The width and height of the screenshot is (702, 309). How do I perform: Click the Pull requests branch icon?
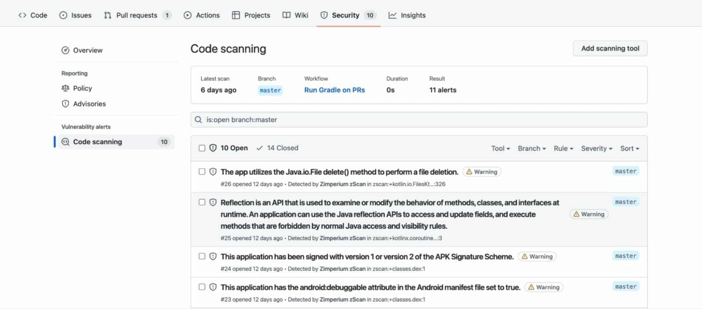[107, 15]
